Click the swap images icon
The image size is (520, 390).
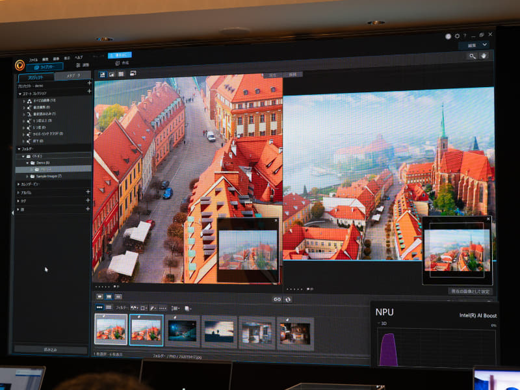click(288, 300)
